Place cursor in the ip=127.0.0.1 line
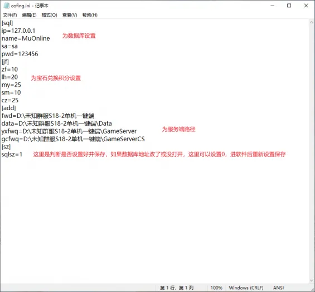315x292 pixels. pyautogui.click(x=18, y=31)
